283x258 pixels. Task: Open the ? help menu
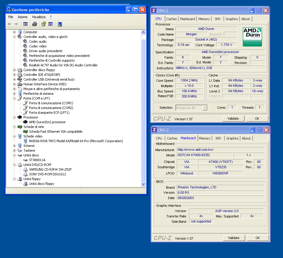tap(51, 17)
